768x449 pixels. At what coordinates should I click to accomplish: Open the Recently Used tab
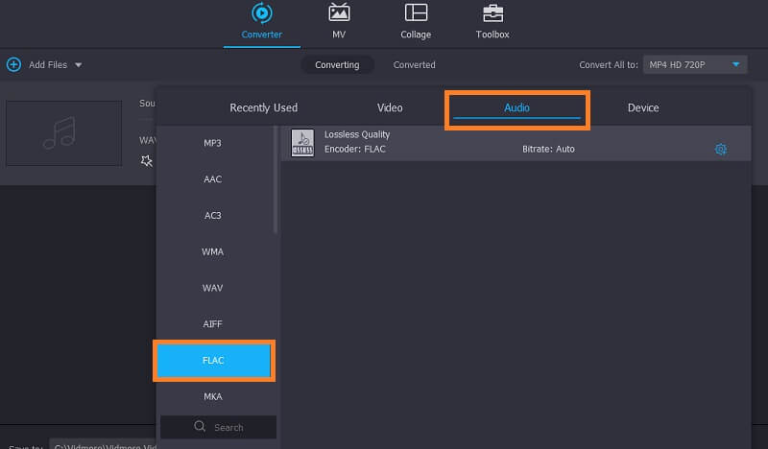pos(263,108)
